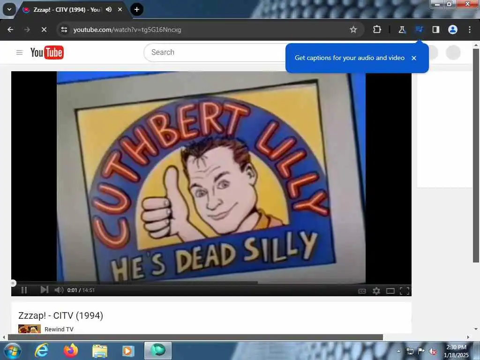Viewport: 480px width, 360px height.
Task: Open the Rewind TV channel link
Action: (59, 329)
